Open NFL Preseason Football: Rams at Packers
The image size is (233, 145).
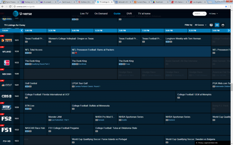tap(140, 51)
